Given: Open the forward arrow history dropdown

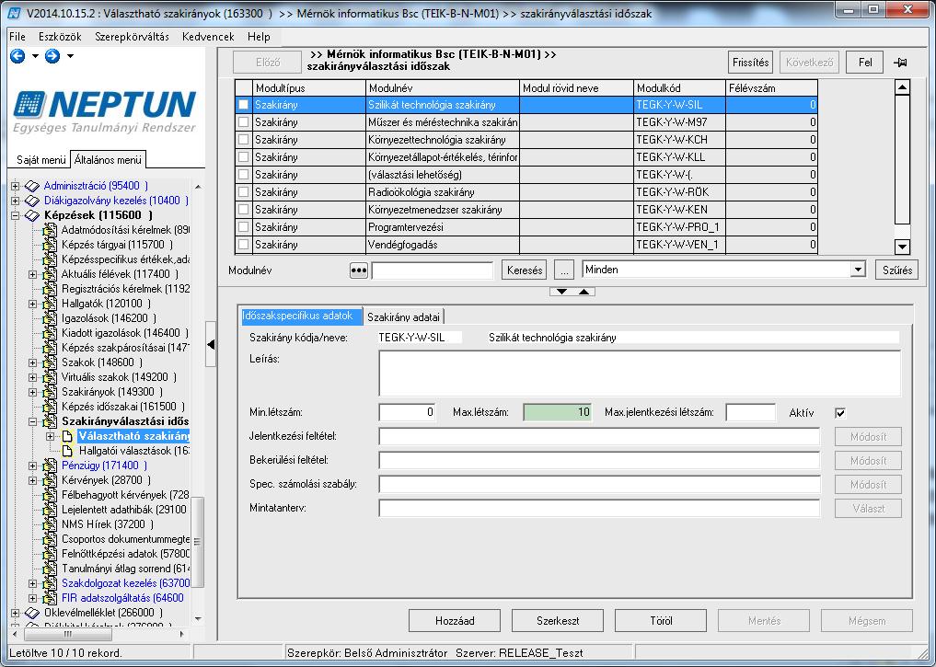Looking at the screenshot, I should (71, 56).
